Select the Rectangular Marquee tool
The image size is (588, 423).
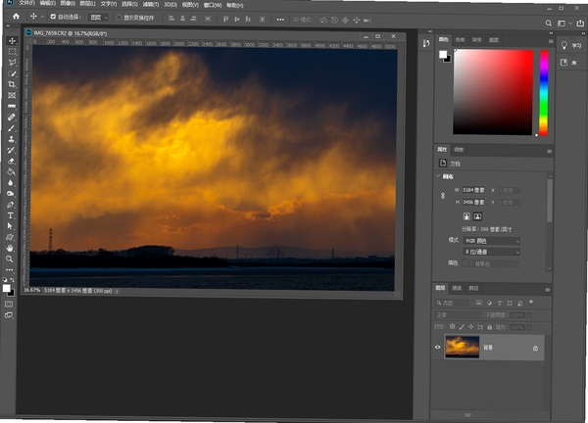coord(12,52)
